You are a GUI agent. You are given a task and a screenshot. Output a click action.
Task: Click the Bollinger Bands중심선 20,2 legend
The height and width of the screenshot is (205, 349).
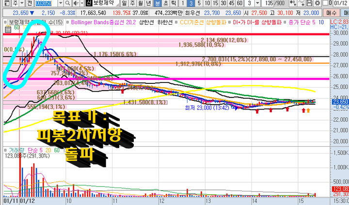(x=103, y=22)
